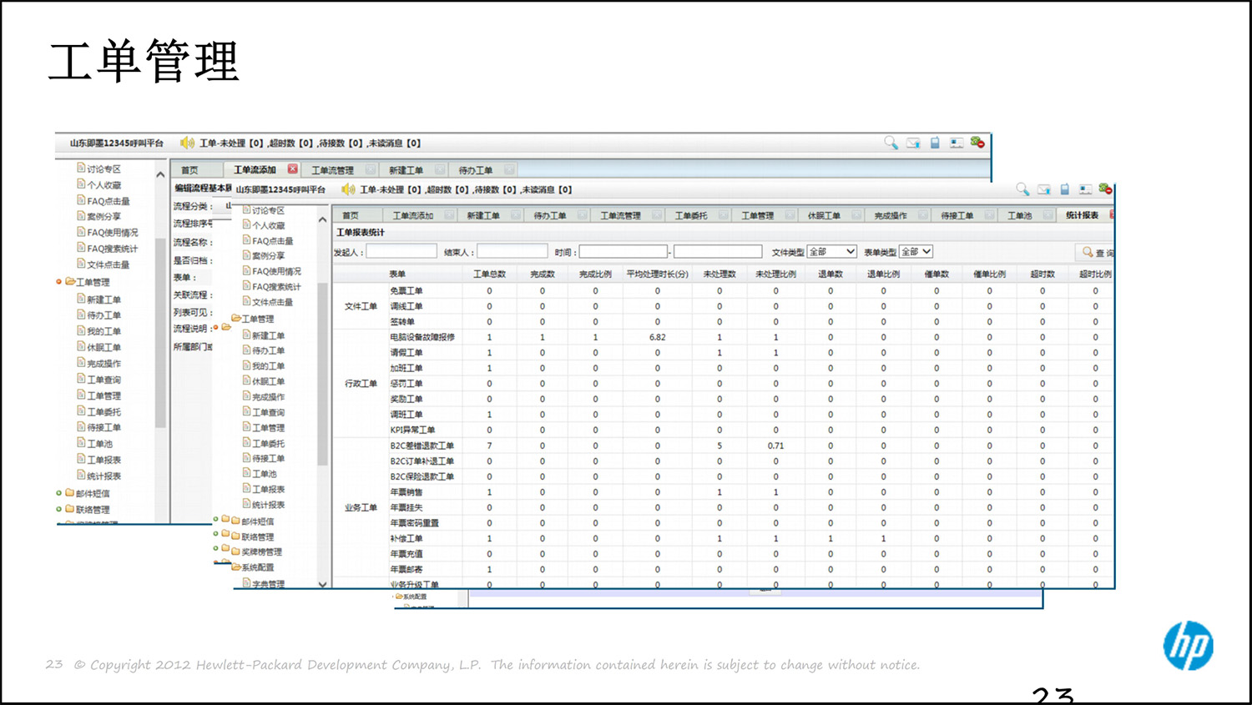The image size is (1252, 705).
Task: Open the 表单类型 dropdown
Action: (x=916, y=252)
